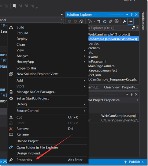Screen dimensions: 148x166
Task: Select Design in Blend...
Action: [x=29, y=153]
